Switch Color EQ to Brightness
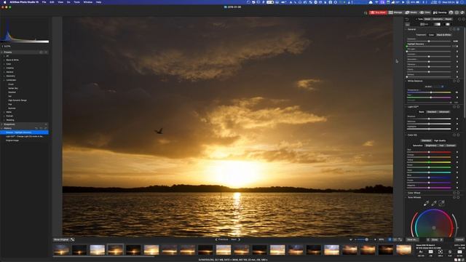Image resolution: width=466 pixels, height=262 pixels. (431, 146)
